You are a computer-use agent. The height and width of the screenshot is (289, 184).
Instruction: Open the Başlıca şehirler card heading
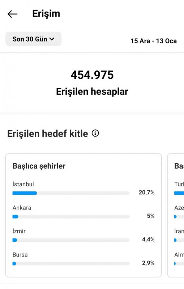tap(39, 166)
